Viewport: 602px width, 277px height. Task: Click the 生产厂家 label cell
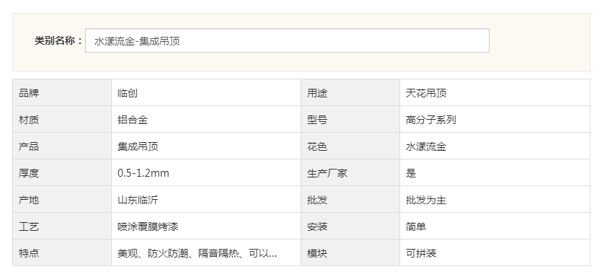[x=350, y=173]
